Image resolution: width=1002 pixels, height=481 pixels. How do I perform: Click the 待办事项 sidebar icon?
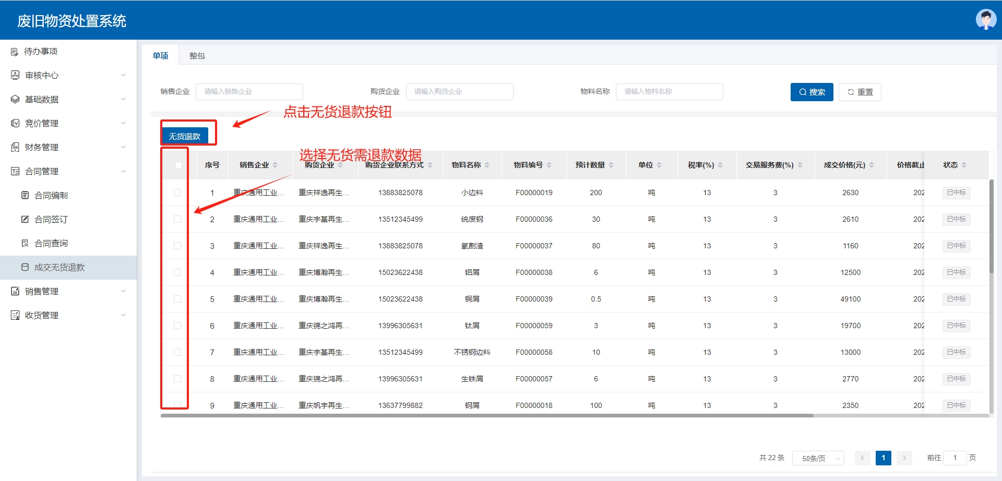pyautogui.click(x=15, y=52)
